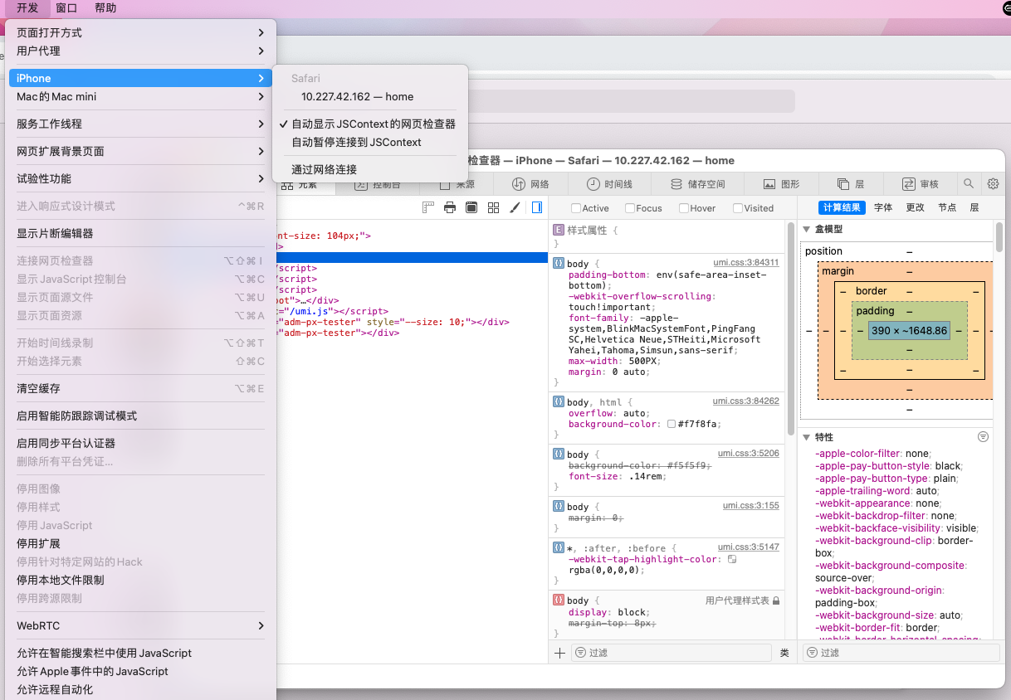1011x700 pixels.
Task: Toggle the Visited pseudo-class checkbox
Action: [x=738, y=208]
